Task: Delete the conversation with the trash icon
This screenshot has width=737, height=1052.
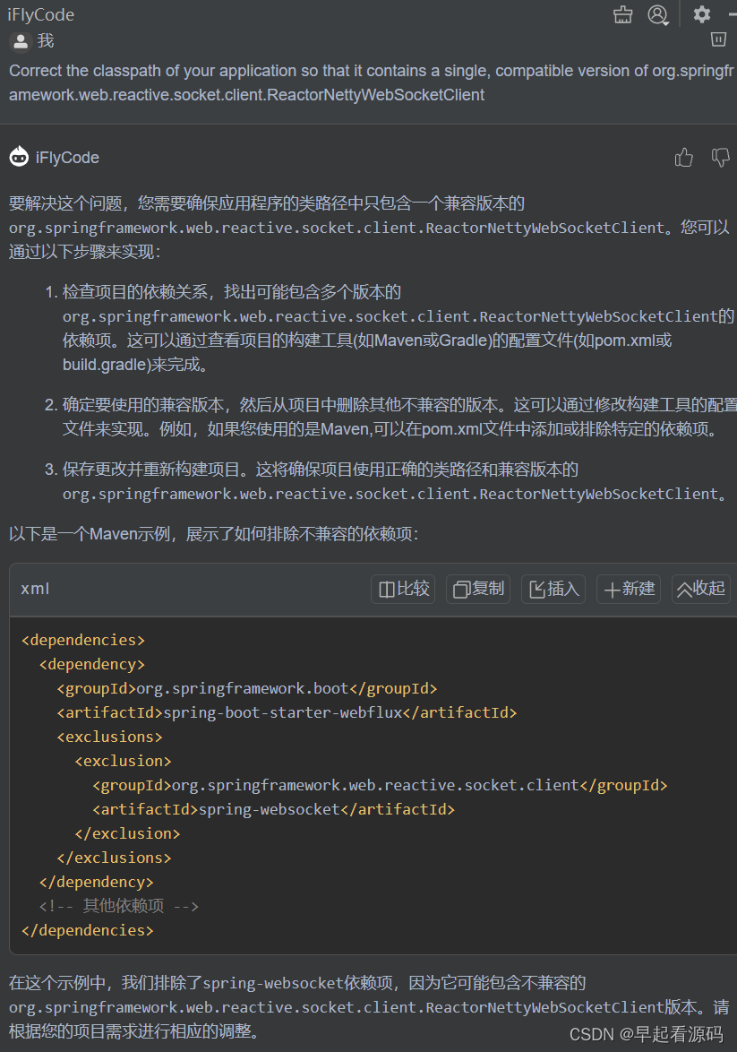Action: (x=718, y=39)
